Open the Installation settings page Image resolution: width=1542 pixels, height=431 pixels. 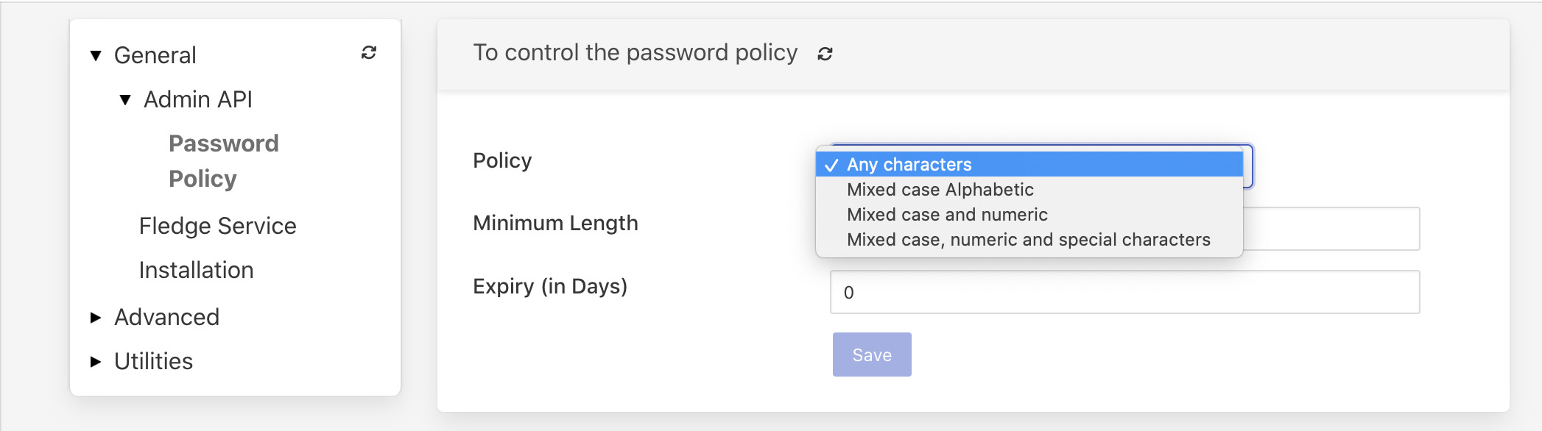point(197,270)
